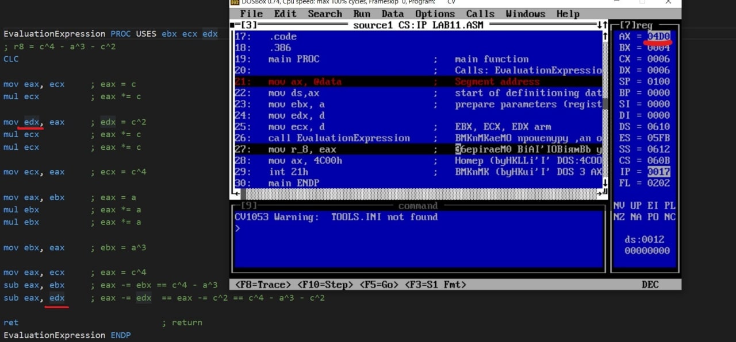This screenshot has width=736, height=342.
Task: Select the SP register value 0100
Action: pos(658,81)
